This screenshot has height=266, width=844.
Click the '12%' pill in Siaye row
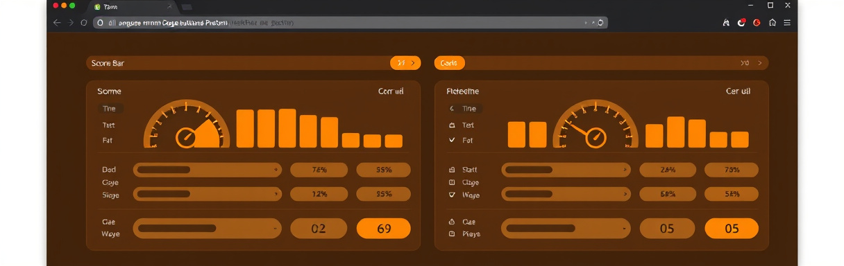[x=319, y=195]
